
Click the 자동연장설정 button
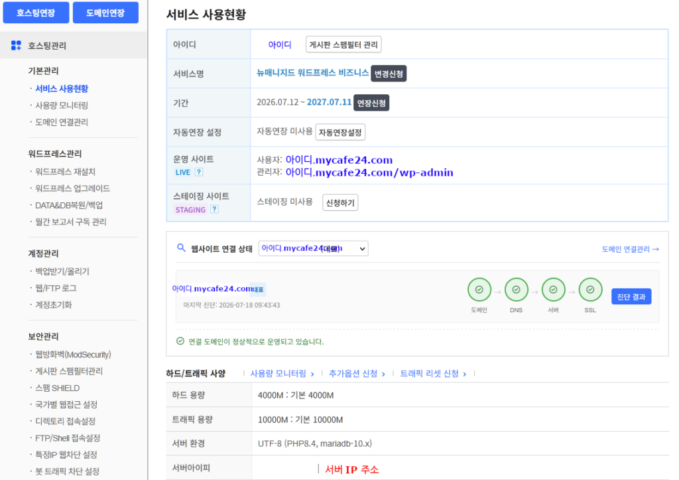click(340, 132)
